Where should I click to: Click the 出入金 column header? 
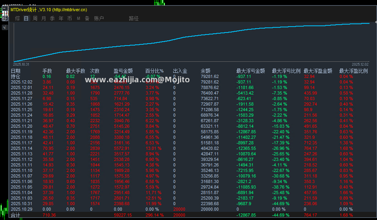[180, 71]
